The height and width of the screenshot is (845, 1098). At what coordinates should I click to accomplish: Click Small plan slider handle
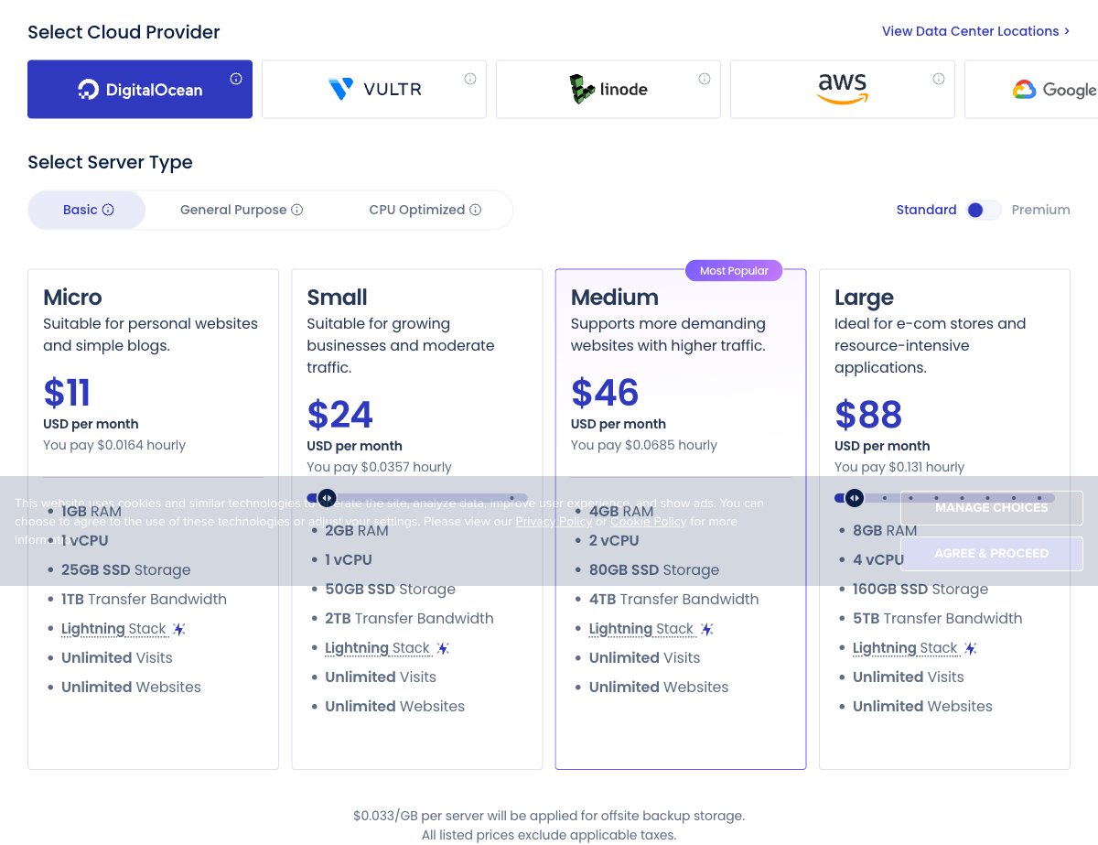tap(327, 498)
